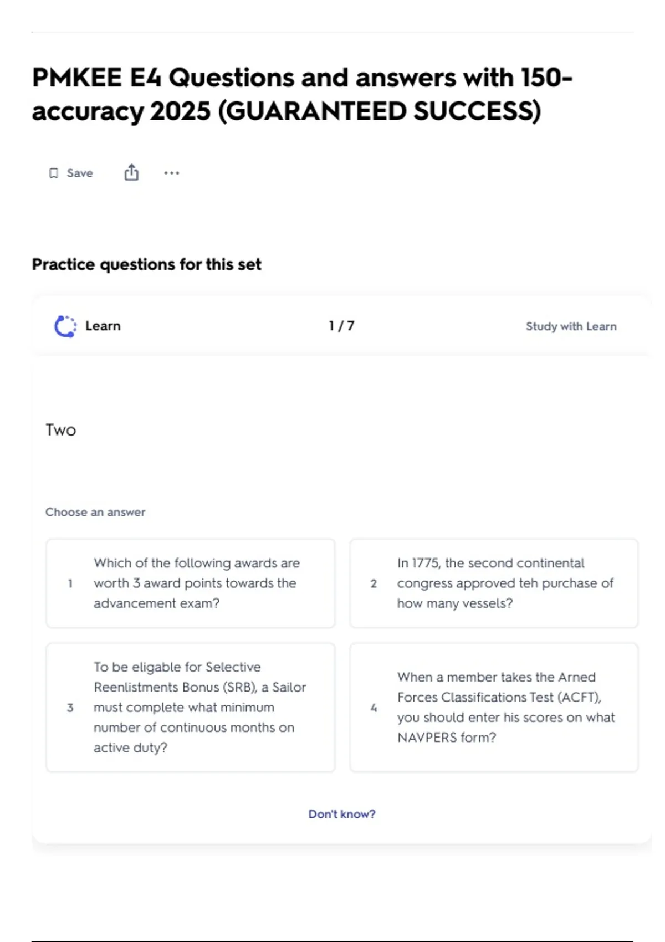Click the share icon beside Save

pos(131,173)
